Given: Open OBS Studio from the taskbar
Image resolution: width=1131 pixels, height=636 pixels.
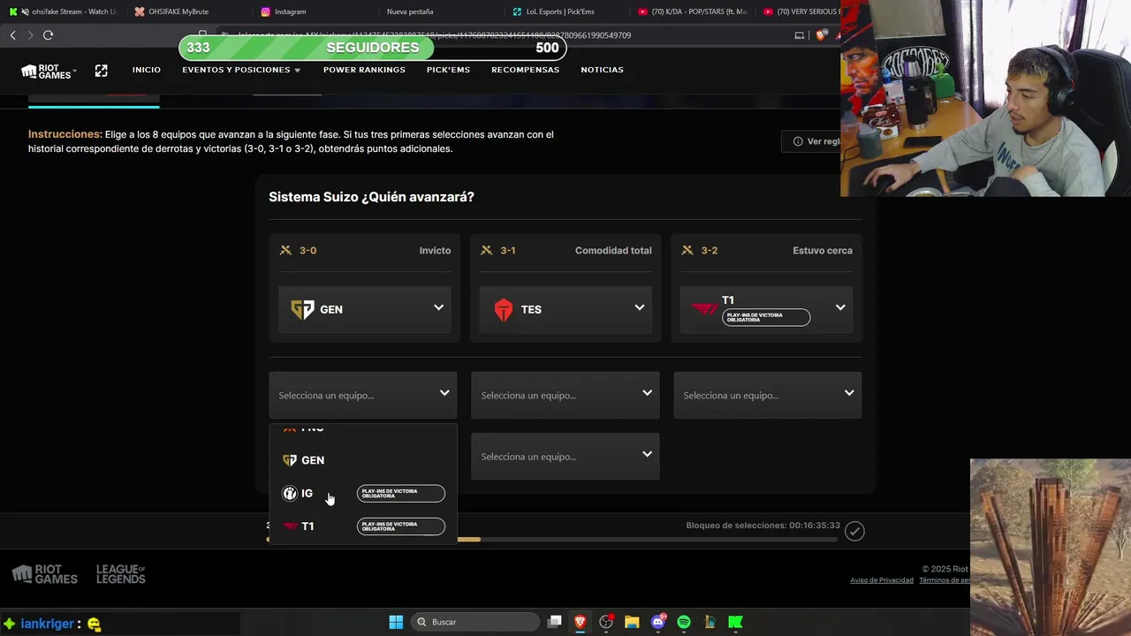Looking at the screenshot, I should pos(606,622).
